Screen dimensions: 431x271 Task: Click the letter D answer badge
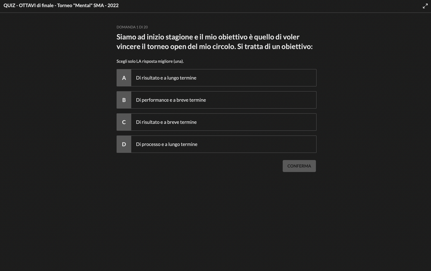pyautogui.click(x=124, y=144)
